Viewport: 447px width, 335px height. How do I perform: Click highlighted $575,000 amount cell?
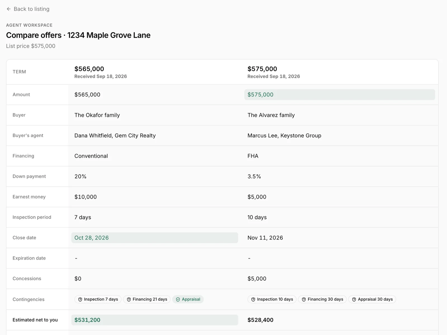[x=340, y=95]
